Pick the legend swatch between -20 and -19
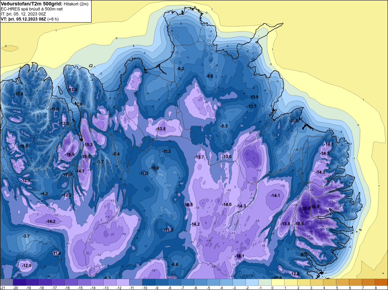This screenshot has height=290, width=388. pos(19,282)
